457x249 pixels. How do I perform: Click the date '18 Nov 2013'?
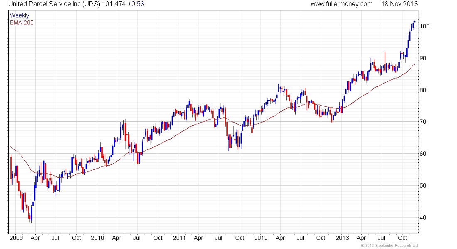(399, 4)
